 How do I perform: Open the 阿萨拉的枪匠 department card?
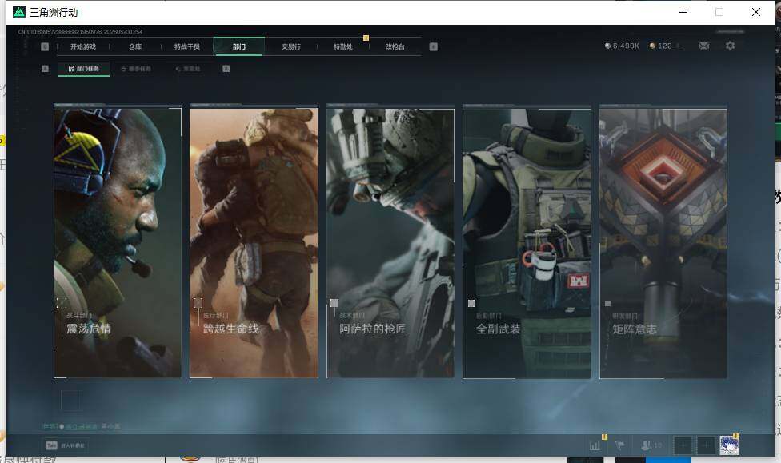point(390,242)
